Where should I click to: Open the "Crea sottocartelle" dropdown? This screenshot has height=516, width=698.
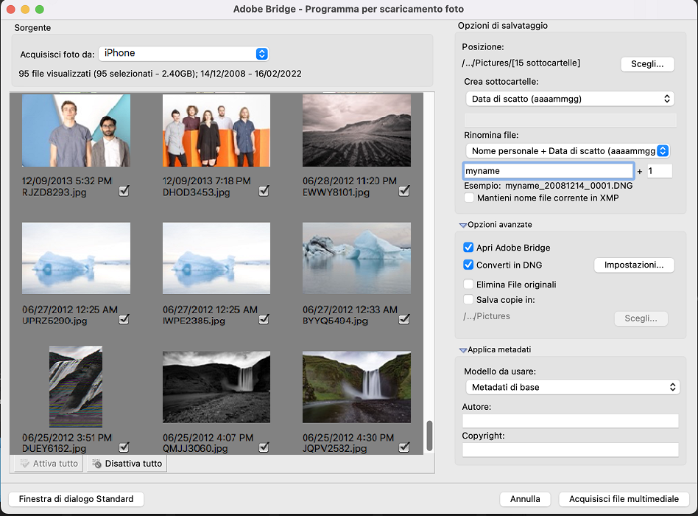570,98
